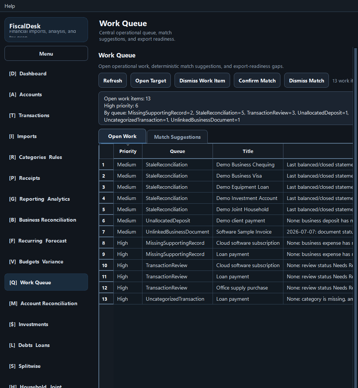
Task: Select row header number 13
Action: coord(106,299)
